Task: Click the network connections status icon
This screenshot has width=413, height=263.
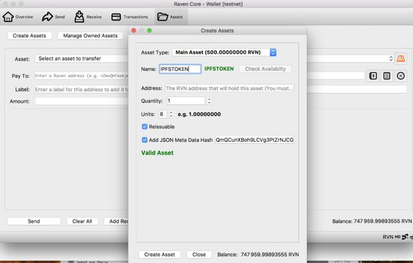Action: click(405, 237)
